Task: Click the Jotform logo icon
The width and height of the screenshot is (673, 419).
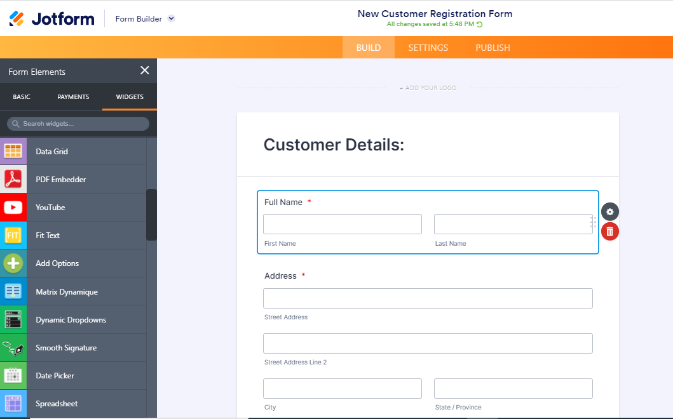Action: (x=17, y=18)
